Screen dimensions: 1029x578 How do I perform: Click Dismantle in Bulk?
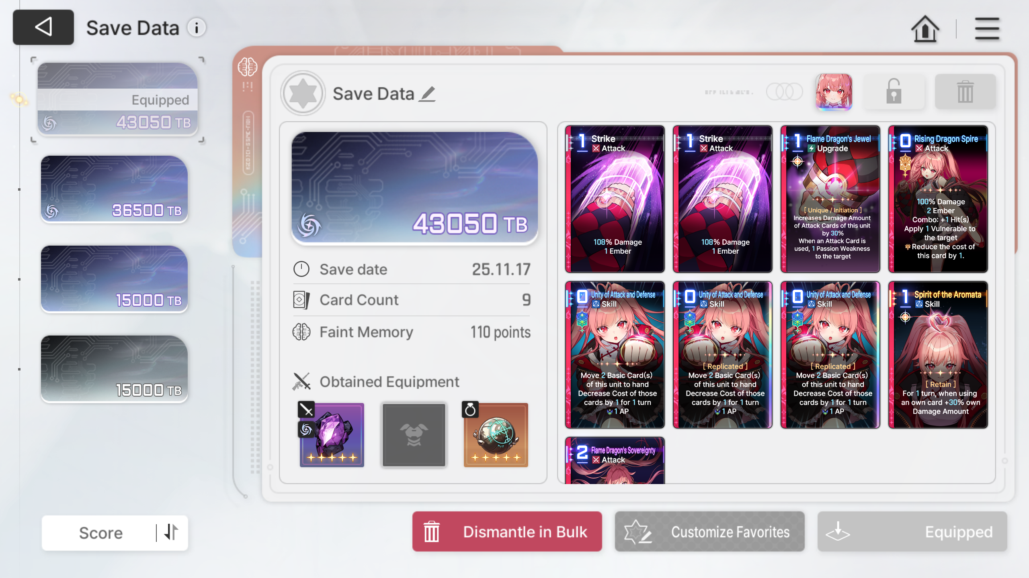click(507, 532)
